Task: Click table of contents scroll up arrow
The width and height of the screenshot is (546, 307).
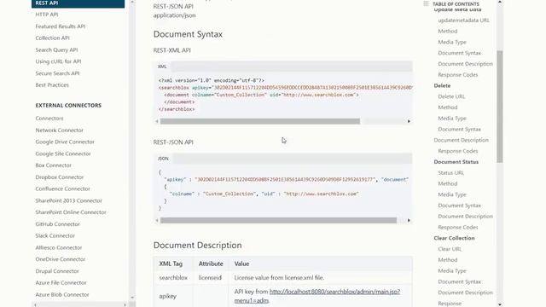Action: pyautogui.click(x=500, y=3)
